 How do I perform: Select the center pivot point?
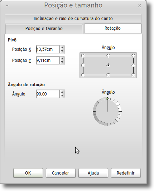click(x=108, y=65)
